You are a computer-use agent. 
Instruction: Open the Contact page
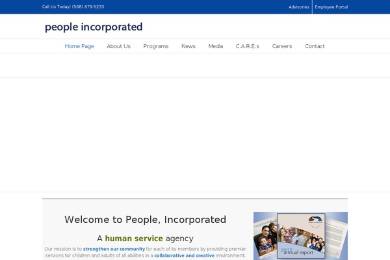click(315, 46)
